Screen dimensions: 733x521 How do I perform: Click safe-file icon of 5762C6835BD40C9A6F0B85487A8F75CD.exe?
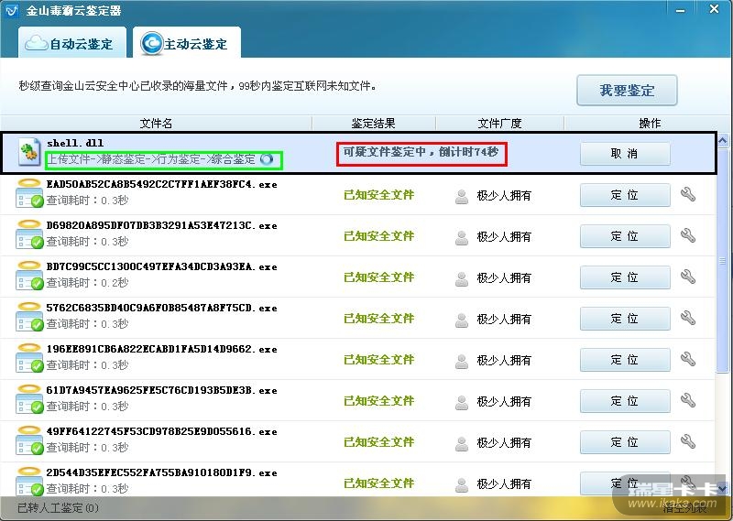(x=29, y=316)
